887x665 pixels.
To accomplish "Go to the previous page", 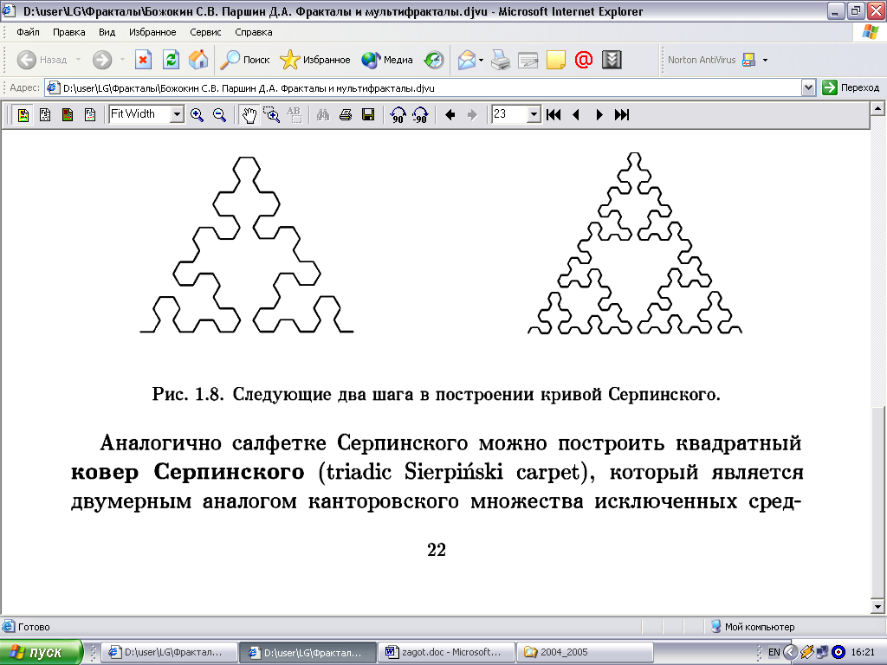I will click(576, 115).
